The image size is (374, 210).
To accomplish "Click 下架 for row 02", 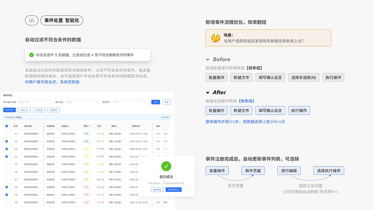I will point(165,141).
